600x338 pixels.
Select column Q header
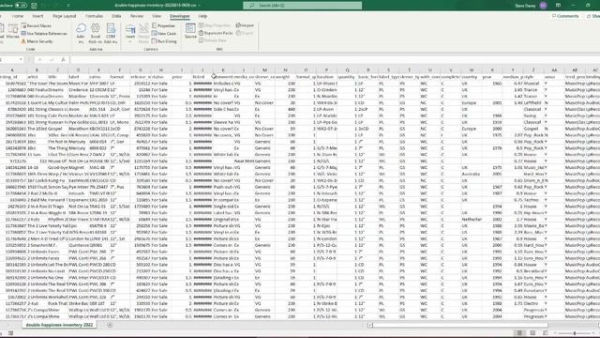point(348,70)
